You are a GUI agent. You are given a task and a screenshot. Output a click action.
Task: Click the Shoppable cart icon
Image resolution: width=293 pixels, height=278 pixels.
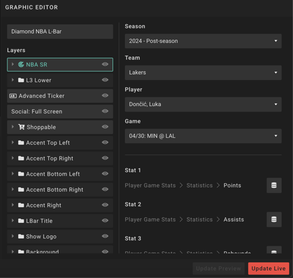coord(21,127)
